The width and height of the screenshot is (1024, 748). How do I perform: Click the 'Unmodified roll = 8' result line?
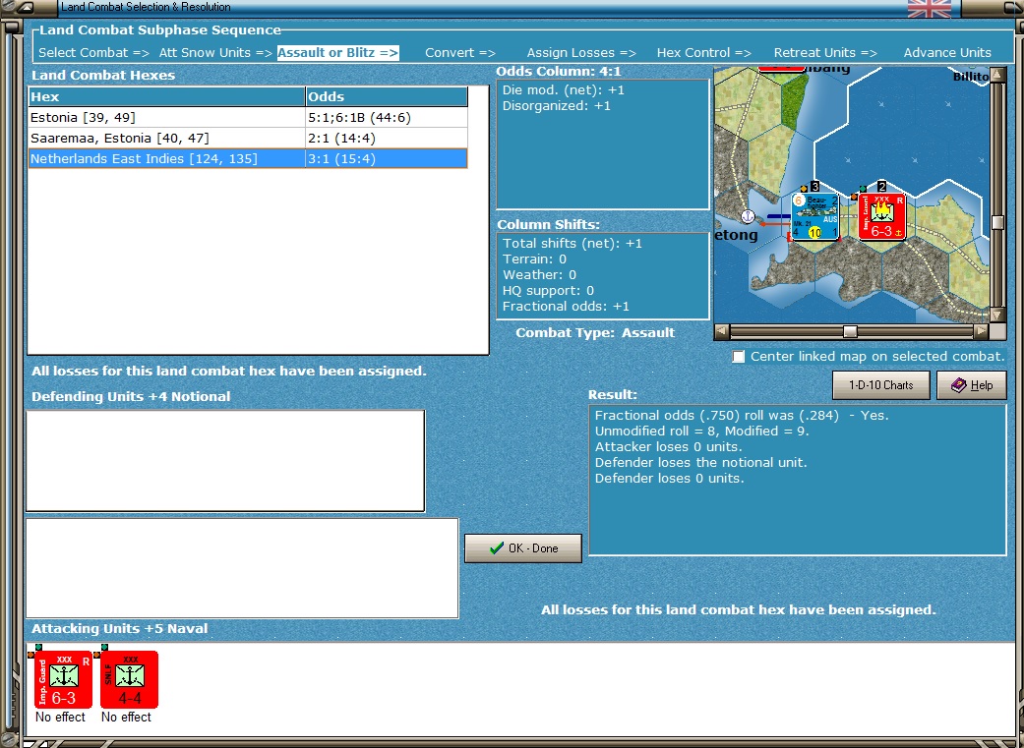coord(701,431)
